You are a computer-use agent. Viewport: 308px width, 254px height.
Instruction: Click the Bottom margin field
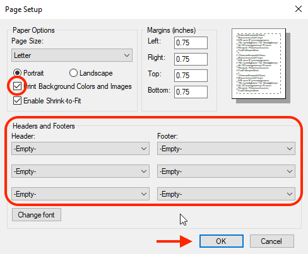pyautogui.click(x=191, y=92)
